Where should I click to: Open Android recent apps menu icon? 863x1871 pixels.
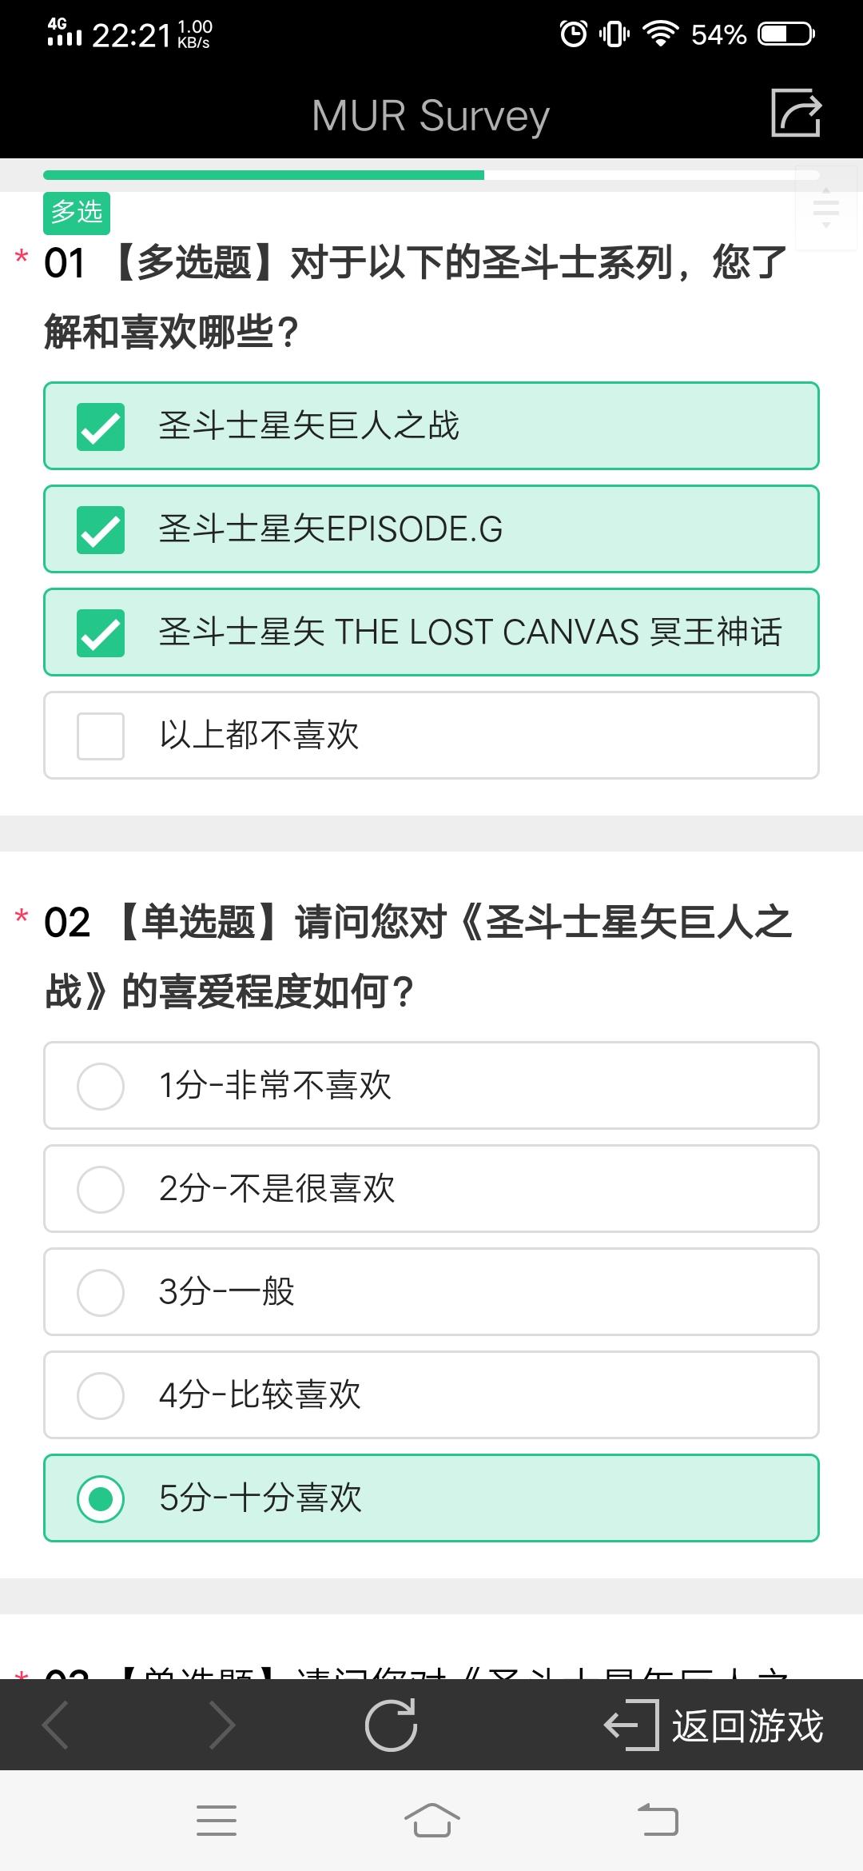(217, 1821)
